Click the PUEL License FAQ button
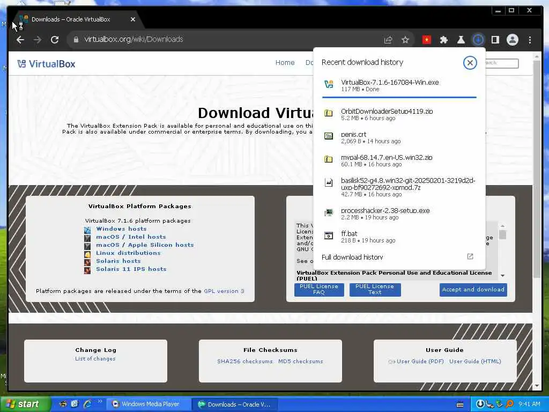 click(x=319, y=289)
